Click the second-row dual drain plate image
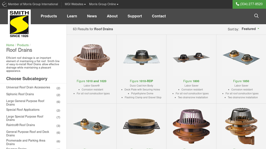266x149 pixels. (92, 126)
